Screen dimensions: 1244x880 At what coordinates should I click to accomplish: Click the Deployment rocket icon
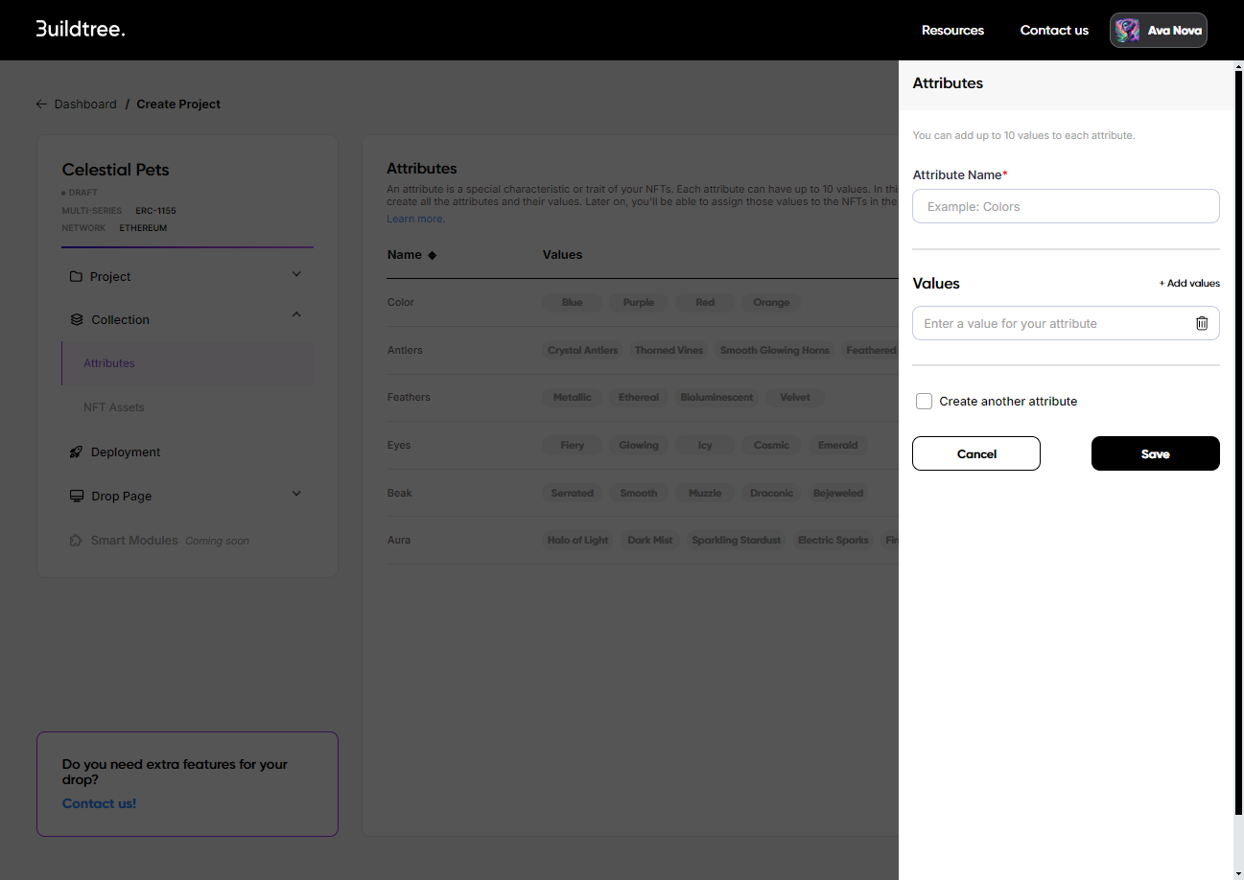[77, 452]
